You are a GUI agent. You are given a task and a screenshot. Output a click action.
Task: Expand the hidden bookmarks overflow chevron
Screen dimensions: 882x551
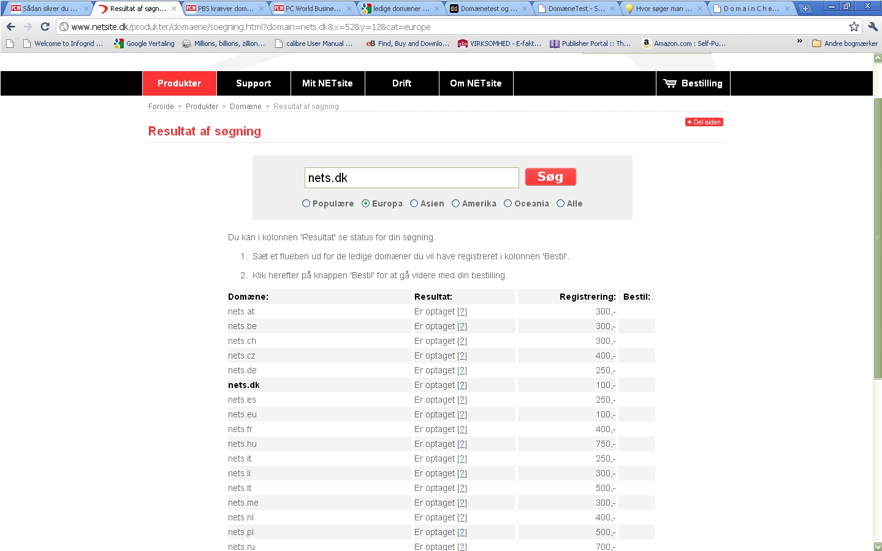tap(799, 41)
